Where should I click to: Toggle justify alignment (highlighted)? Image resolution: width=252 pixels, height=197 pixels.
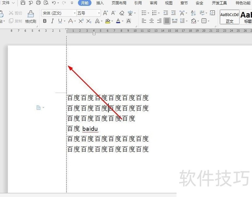tap(167, 21)
